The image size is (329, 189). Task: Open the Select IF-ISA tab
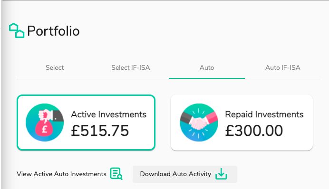(x=131, y=68)
